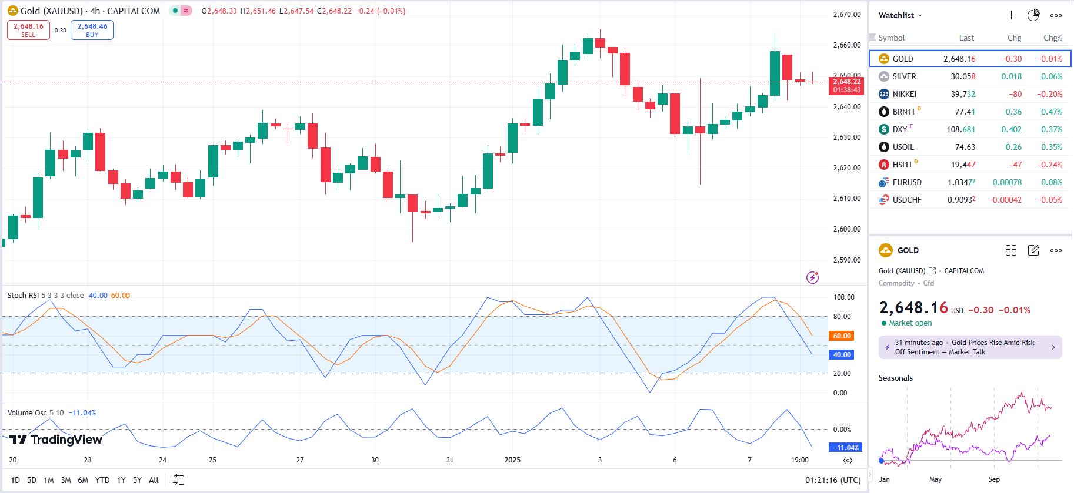Open chart settings gear near time axis
Image resolution: width=1074 pixels, height=493 pixels.
tap(848, 460)
